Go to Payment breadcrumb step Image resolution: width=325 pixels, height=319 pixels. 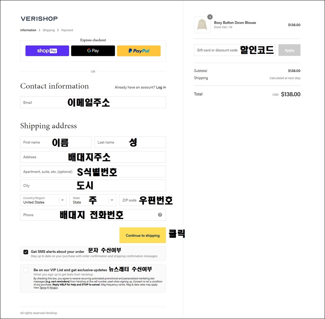tap(67, 30)
